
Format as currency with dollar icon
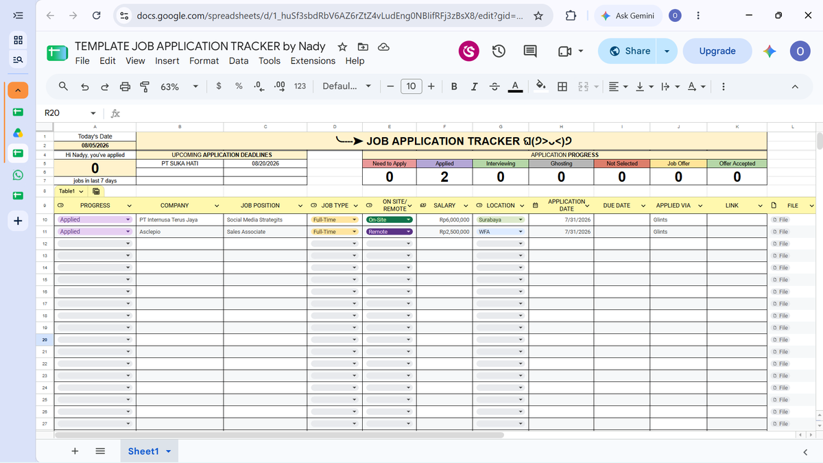click(218, 86)
